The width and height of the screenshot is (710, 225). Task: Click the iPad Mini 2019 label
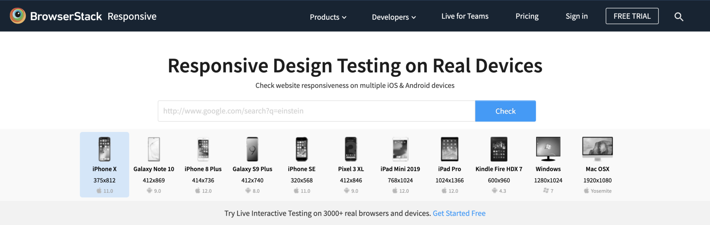400,169
